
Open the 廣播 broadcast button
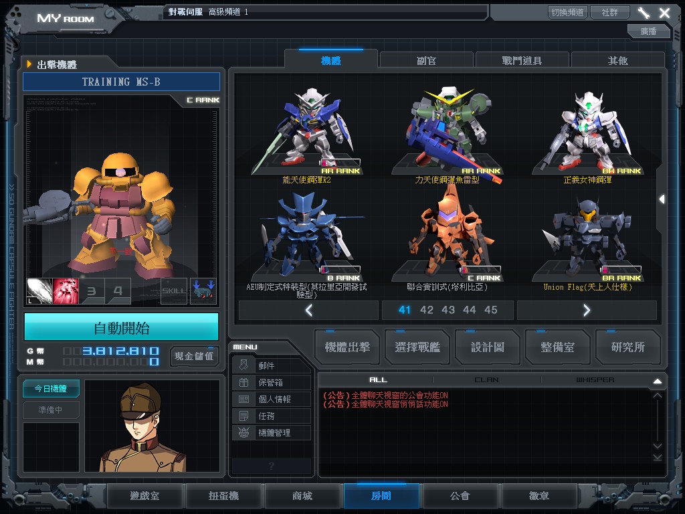click(648, 31)
